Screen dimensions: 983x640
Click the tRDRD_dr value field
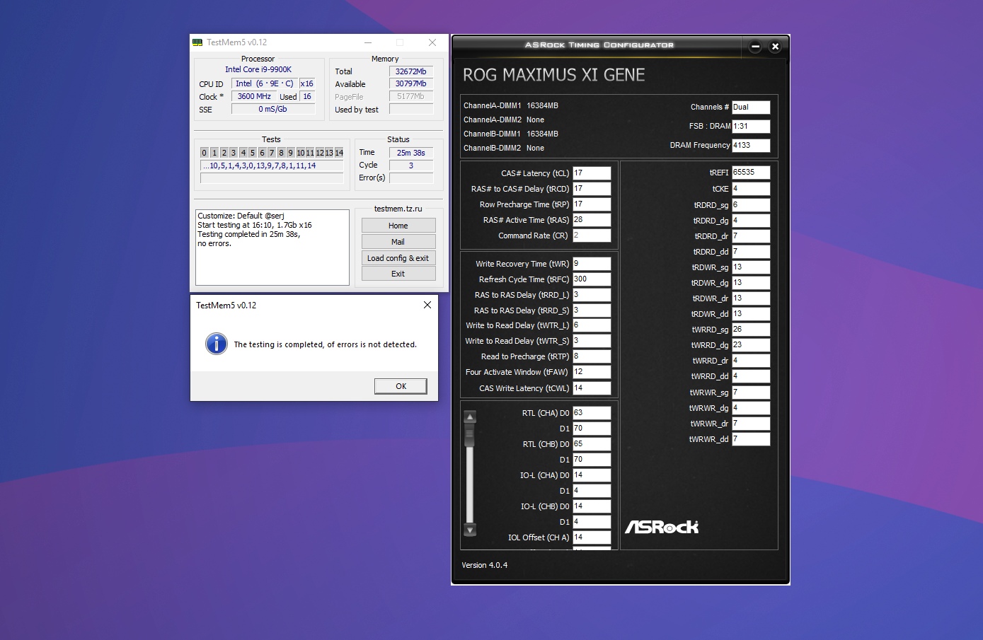click(x=751, y=236)
